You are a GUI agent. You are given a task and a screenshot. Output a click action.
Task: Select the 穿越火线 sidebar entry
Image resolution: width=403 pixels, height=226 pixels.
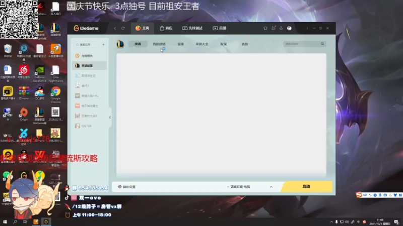(89, 95)
